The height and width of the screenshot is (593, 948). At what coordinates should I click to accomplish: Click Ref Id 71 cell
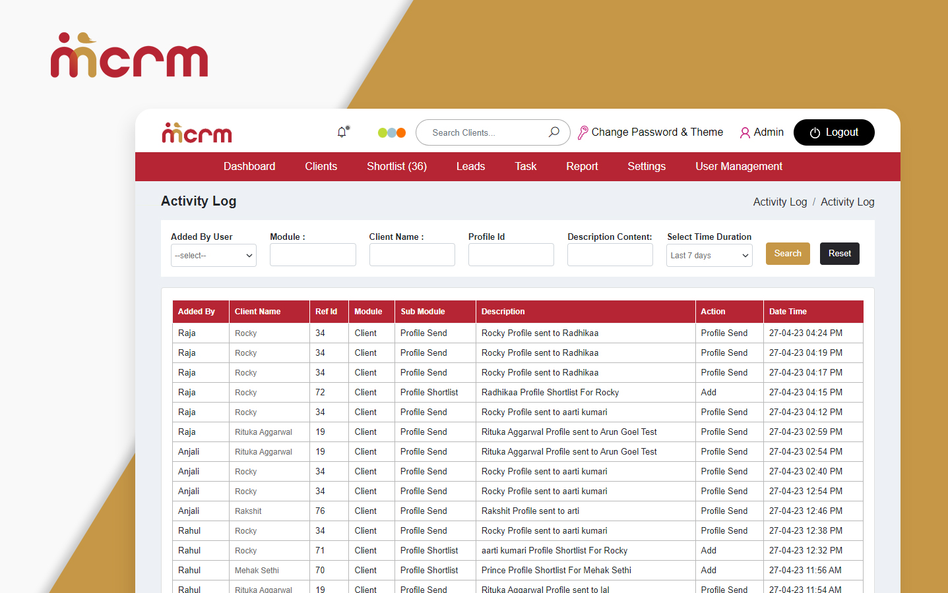[x=320, y=550]
